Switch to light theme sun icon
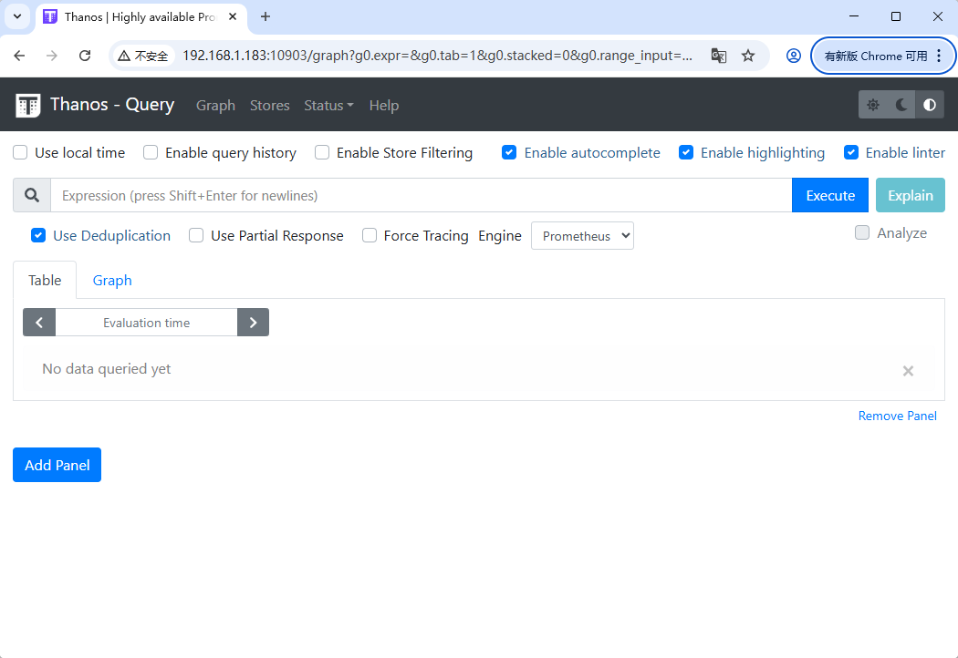 click(x=873, y=105)
